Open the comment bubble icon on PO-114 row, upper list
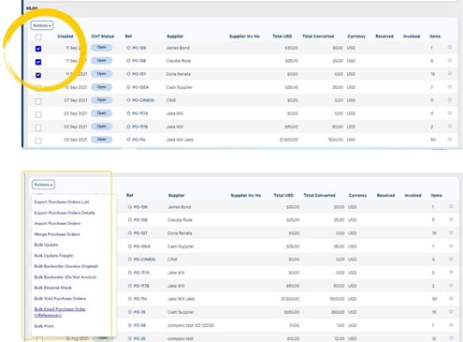Viewport: 463px width, 342px height. [450, 140]
